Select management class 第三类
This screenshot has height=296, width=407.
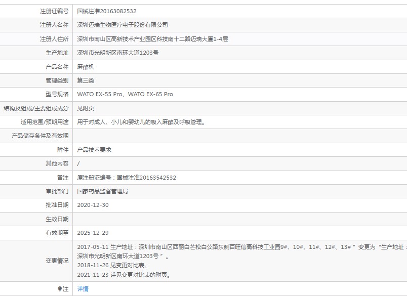click(86, 80)
